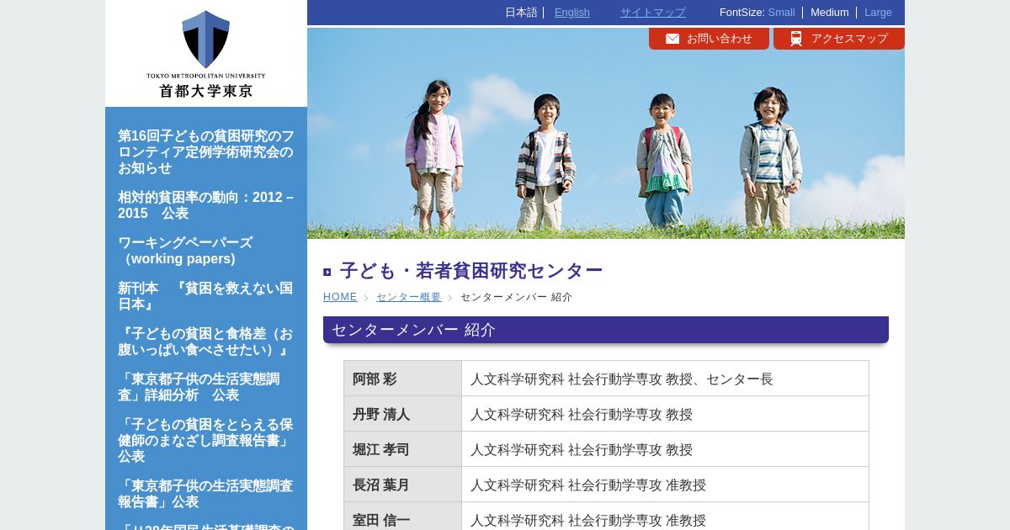
Task: Click the FontSize: label
Action: [742, 13]
